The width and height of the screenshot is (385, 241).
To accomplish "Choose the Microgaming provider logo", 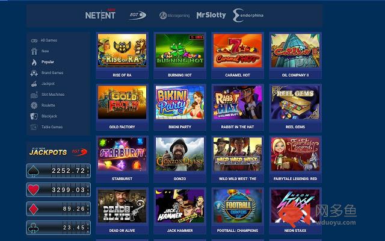I will [174, 16].
